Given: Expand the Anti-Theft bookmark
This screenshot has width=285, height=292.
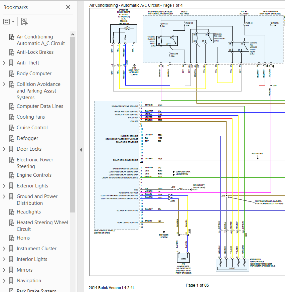Looking at the screenshot, I should [x=4, y=63].
